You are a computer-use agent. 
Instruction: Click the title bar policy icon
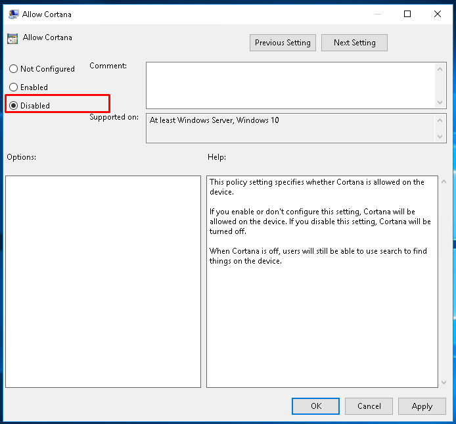[x=13, y=14]
